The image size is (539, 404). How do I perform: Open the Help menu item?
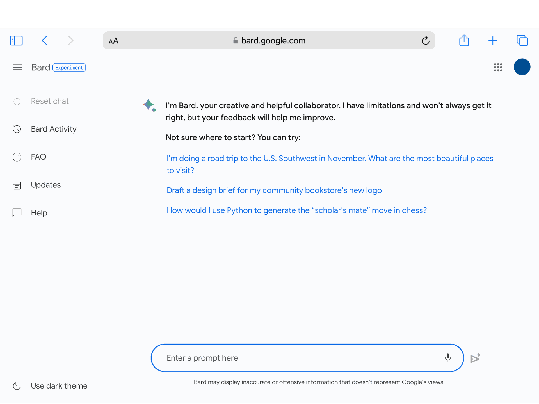coord(39,213)
